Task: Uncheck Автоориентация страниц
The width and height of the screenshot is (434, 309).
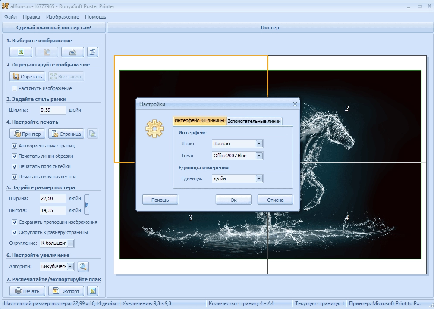Action: (14, 146)
